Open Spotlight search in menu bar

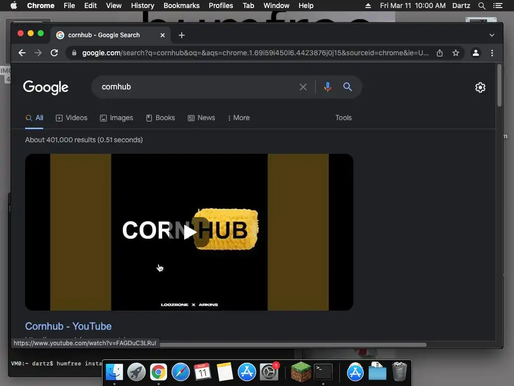(x=481, y=6)
